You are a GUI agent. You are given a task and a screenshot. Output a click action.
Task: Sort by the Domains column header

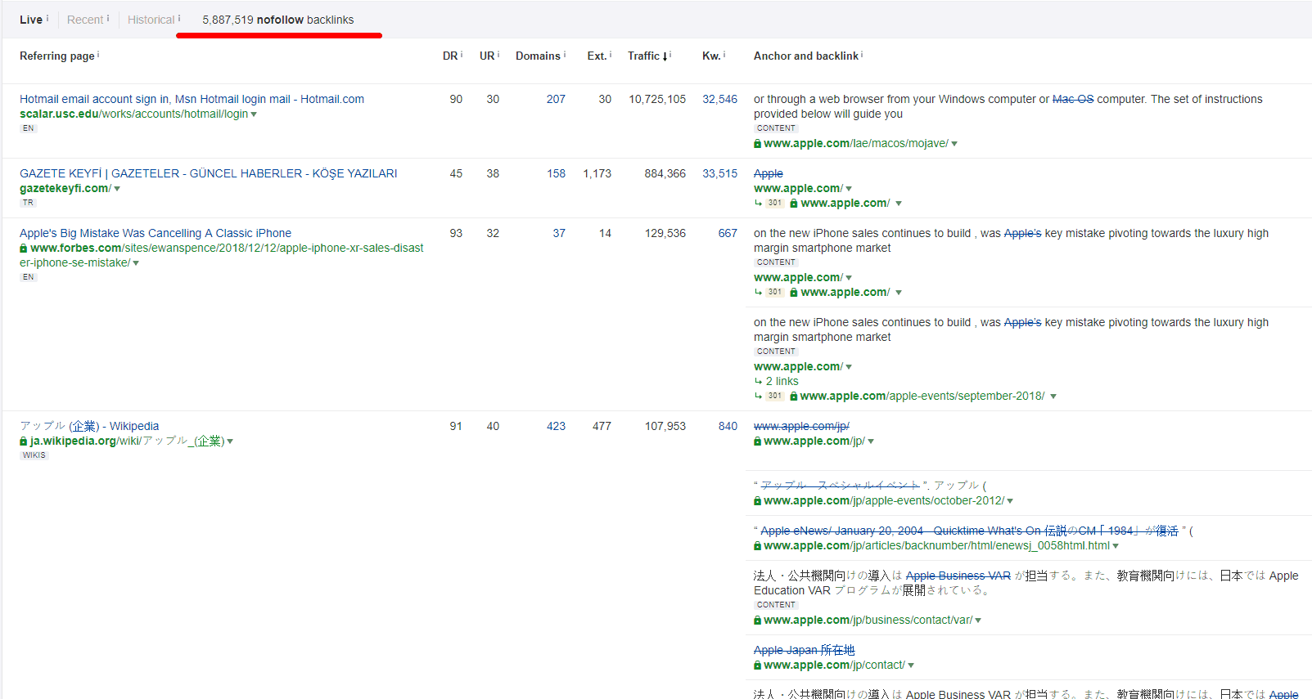click(x=538, y=56)
